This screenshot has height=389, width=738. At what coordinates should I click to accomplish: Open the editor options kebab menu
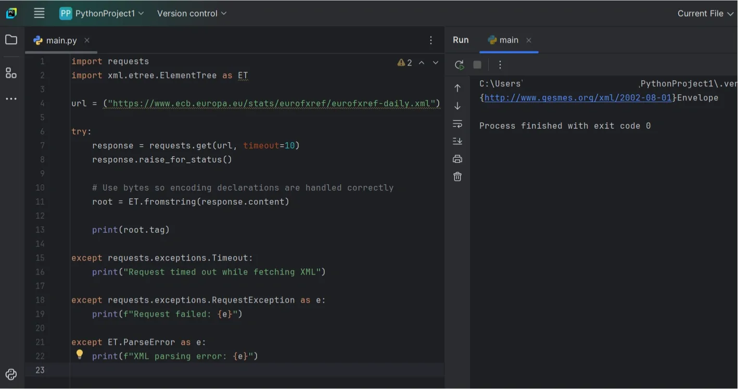tap(431, 40)
